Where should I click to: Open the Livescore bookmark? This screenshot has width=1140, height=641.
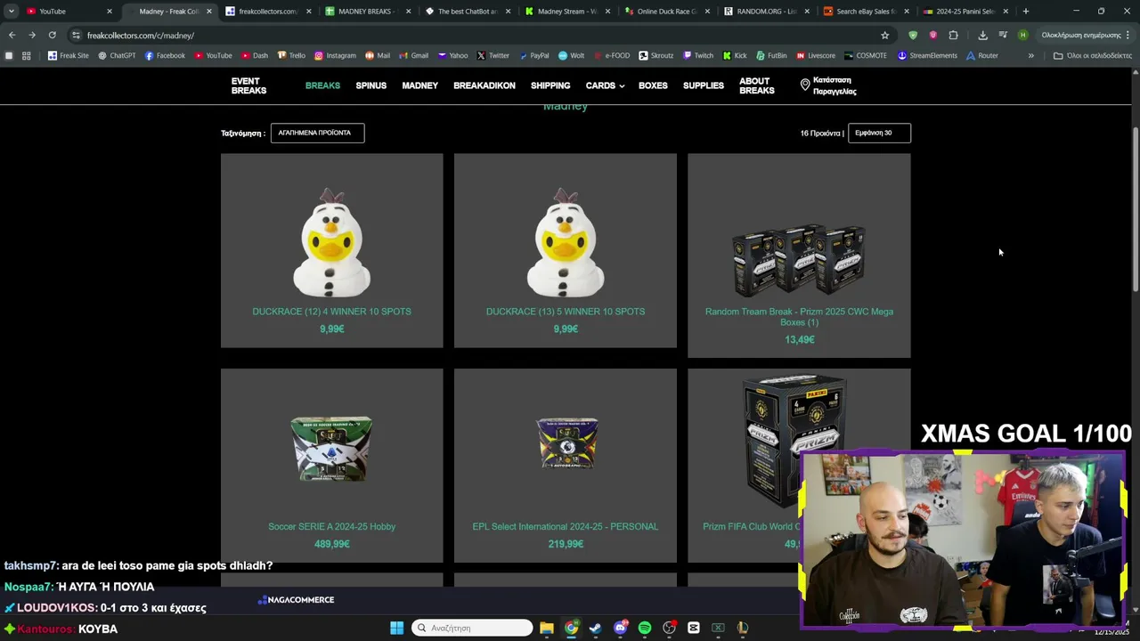(816, 55)
